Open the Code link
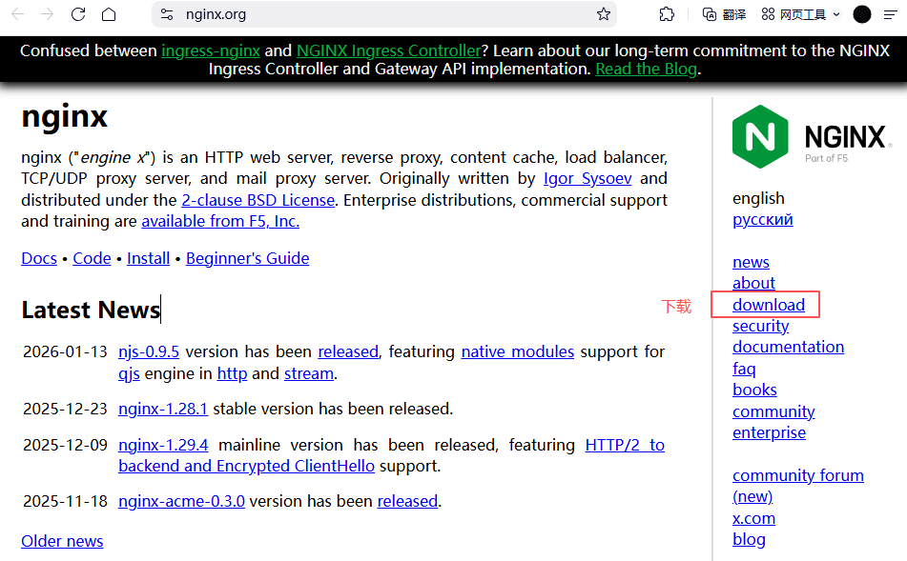 [x=92, y=258]
